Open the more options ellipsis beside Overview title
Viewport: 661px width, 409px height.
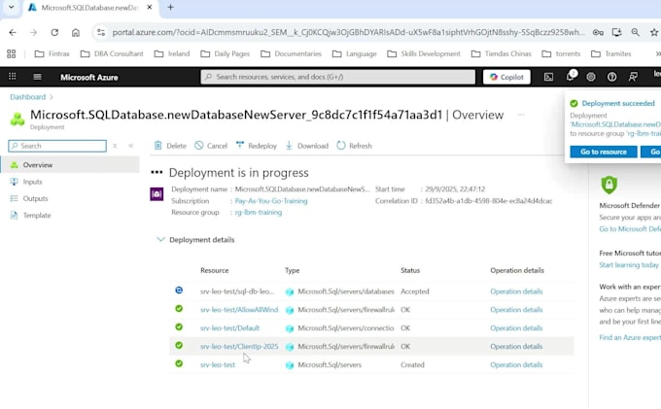pyautogui.click(x=521, y=115)
